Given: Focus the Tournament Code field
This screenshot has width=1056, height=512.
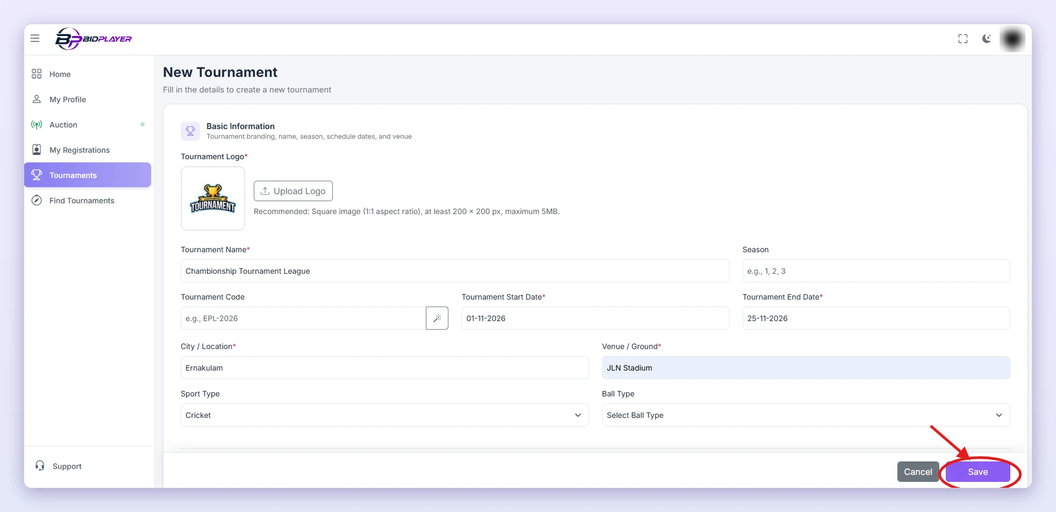Looking at the screenshot, I should (303, 318).
